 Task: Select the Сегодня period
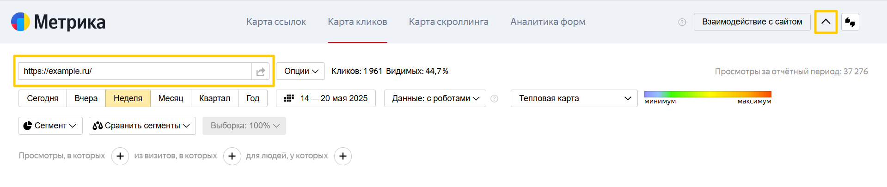43,98
